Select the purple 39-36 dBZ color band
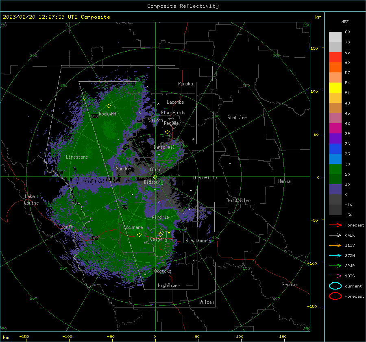This screenshot has height=342, width=366. click(335, 139)
